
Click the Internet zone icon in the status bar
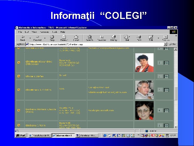pyautogui.click(x=147, y=131)
